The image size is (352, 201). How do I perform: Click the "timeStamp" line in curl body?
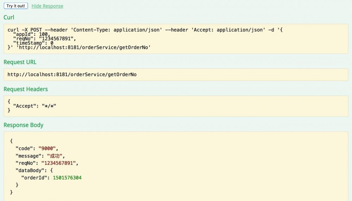click(x=33, y=43)
